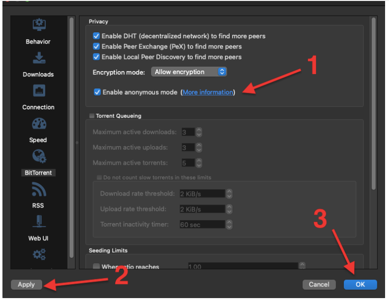
Task: Click the Maximum active downloads stepper
Action: point(199,132)
